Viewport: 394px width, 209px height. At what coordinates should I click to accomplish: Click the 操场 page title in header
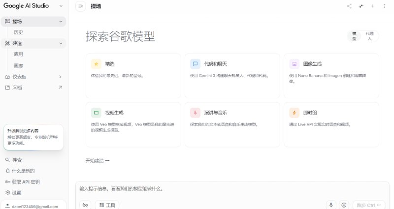96,6
